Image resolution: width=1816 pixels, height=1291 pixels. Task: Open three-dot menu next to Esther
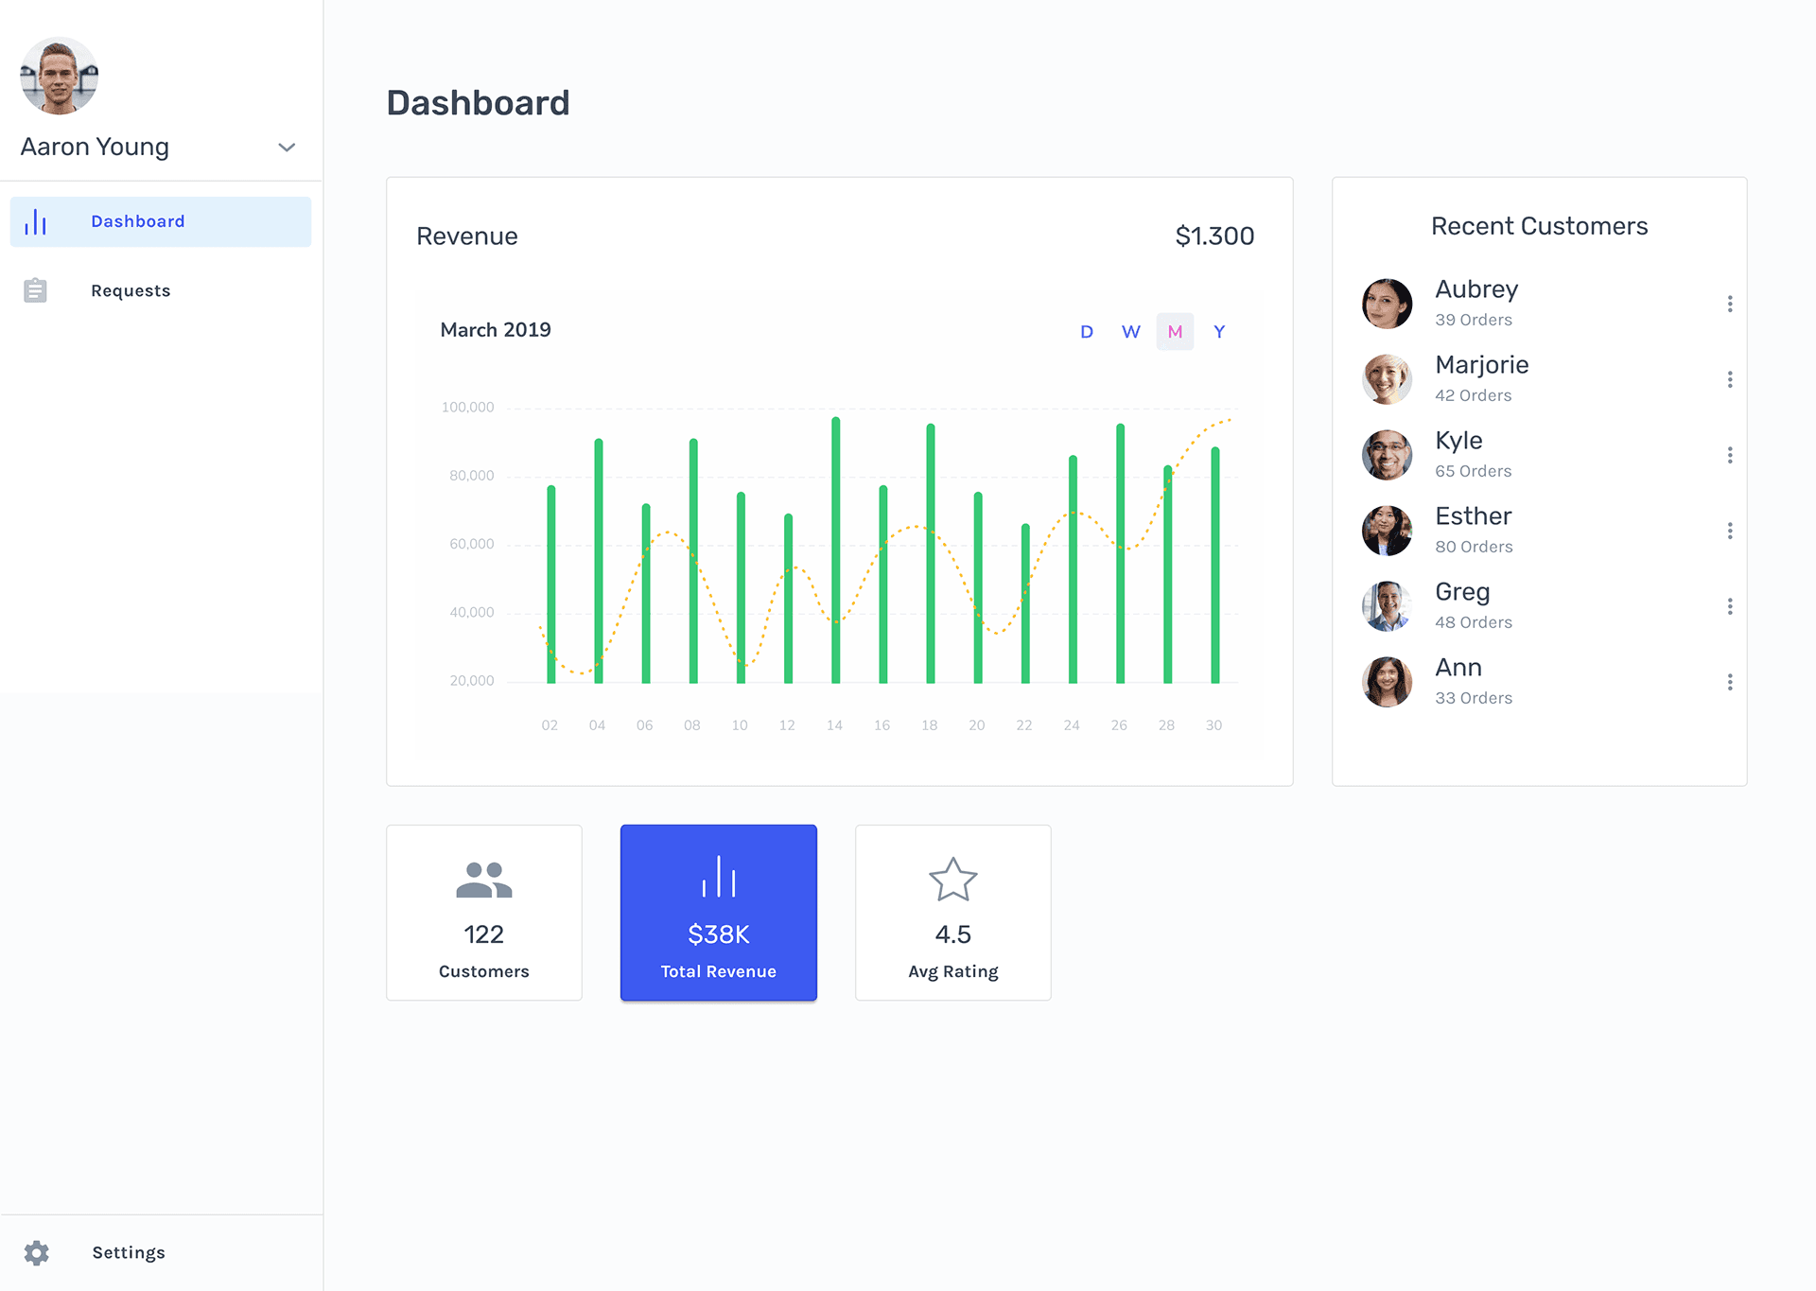pyautogui.click(x=1729, y=531)
